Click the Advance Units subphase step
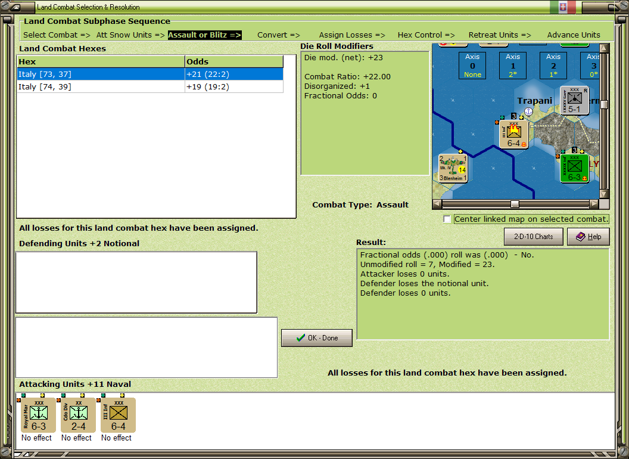This screenshot has height=459, width=629. pos(574,35)
